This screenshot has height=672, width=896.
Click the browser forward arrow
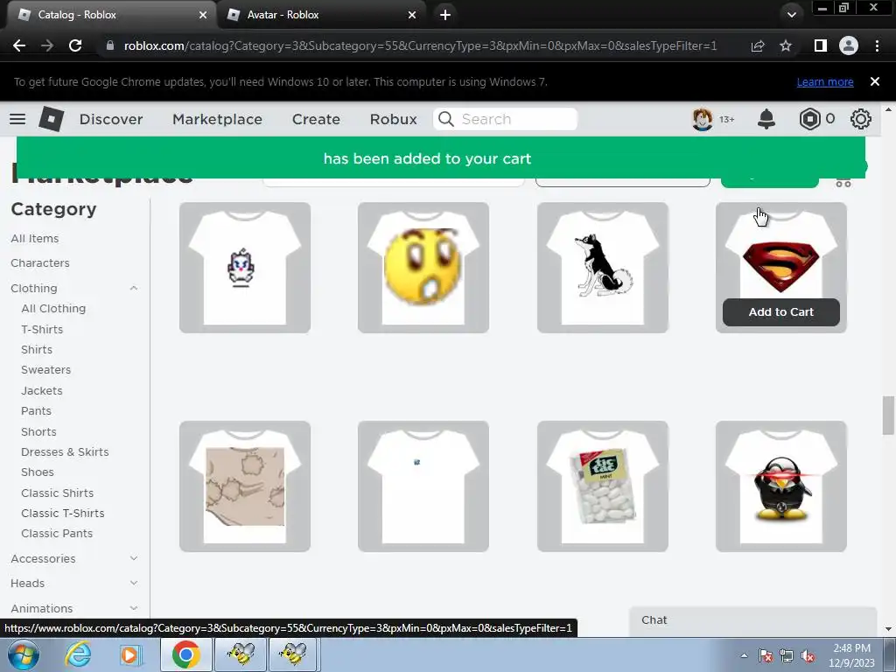[x=47, y=45]
